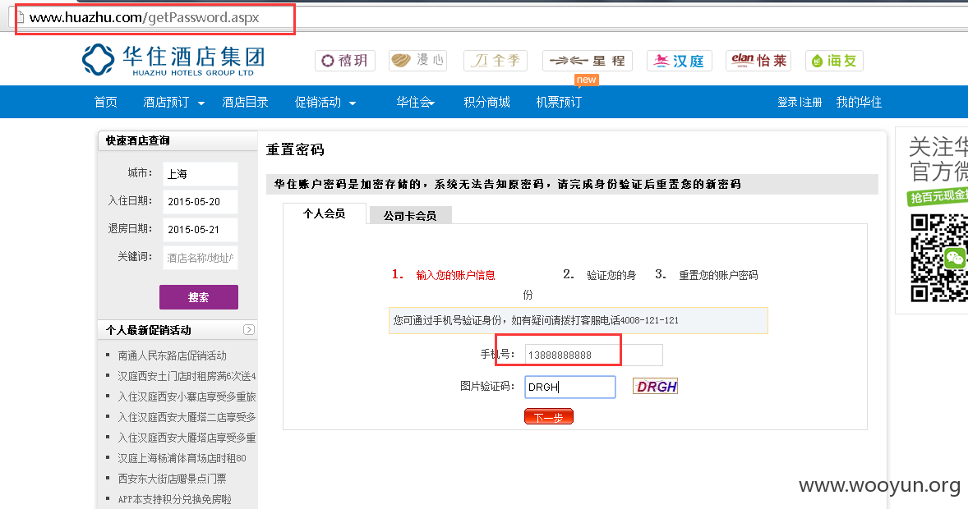
Task: Open 汉庭上海杨浦体育场店时租80 link
Action: click(182, 458)
